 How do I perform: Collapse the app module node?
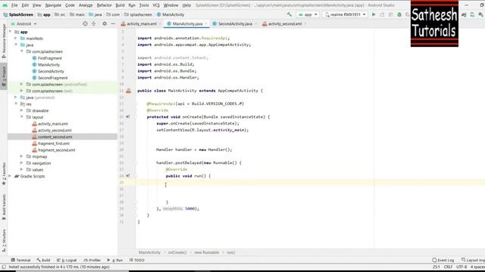(10, 32)
